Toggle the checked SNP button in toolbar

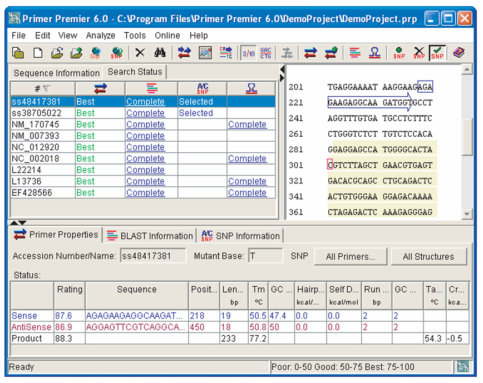438,53
